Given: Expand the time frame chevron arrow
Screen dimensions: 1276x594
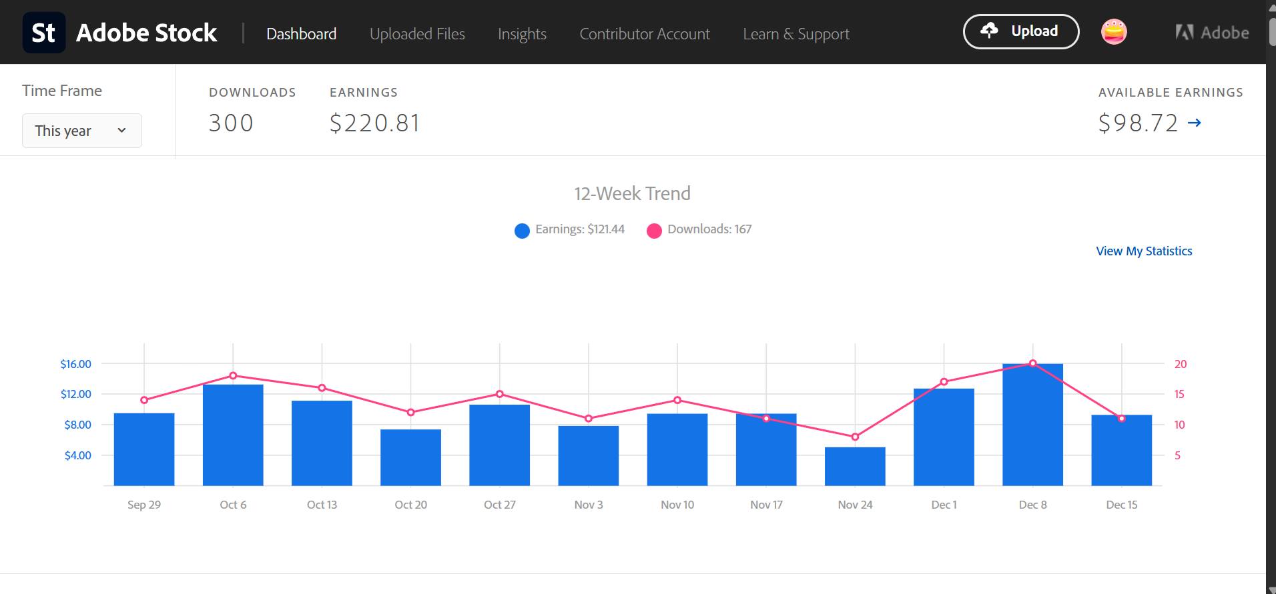Looking at the screenshot, I should pyautogui.click(x=121, y=131).
